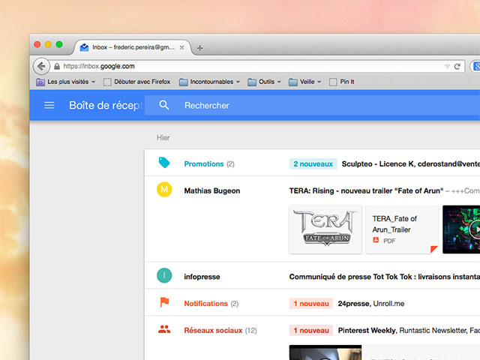
Task: Click the infopresse teal avatar
Action: click(164, 275)
